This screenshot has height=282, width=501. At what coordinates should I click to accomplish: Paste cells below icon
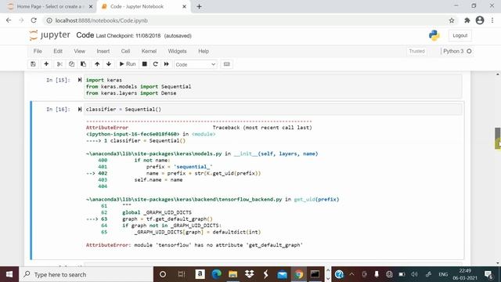click(84, 64)
